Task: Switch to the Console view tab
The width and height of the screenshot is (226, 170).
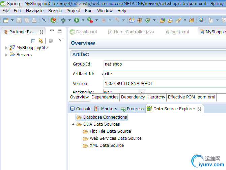Action: (81, 109)
